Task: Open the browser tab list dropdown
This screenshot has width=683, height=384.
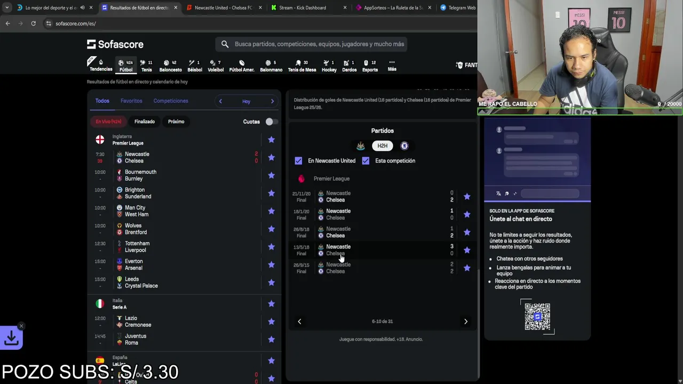Action: (6, 7)
